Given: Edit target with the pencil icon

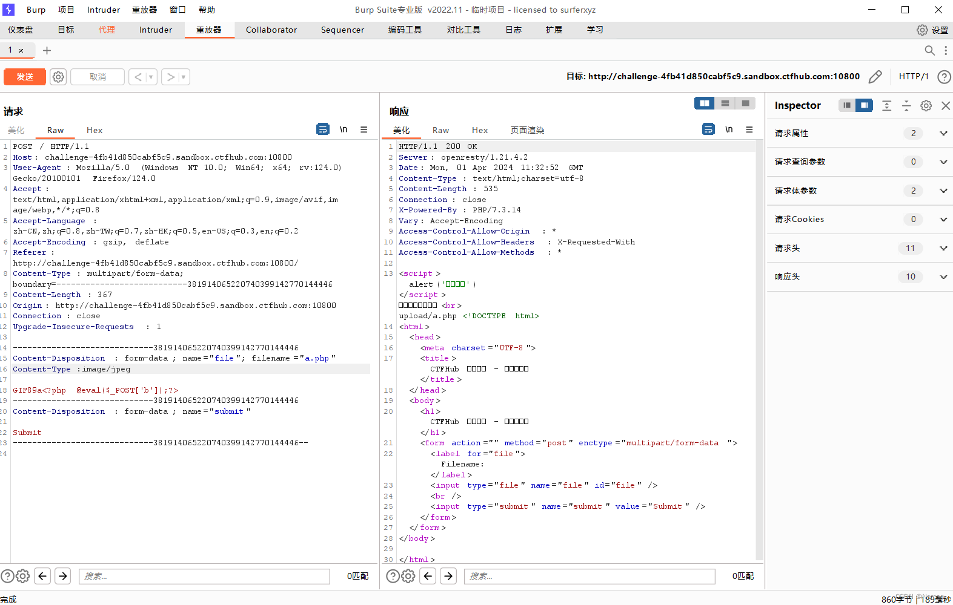Looking at the screenshot, I should [875, 77].
